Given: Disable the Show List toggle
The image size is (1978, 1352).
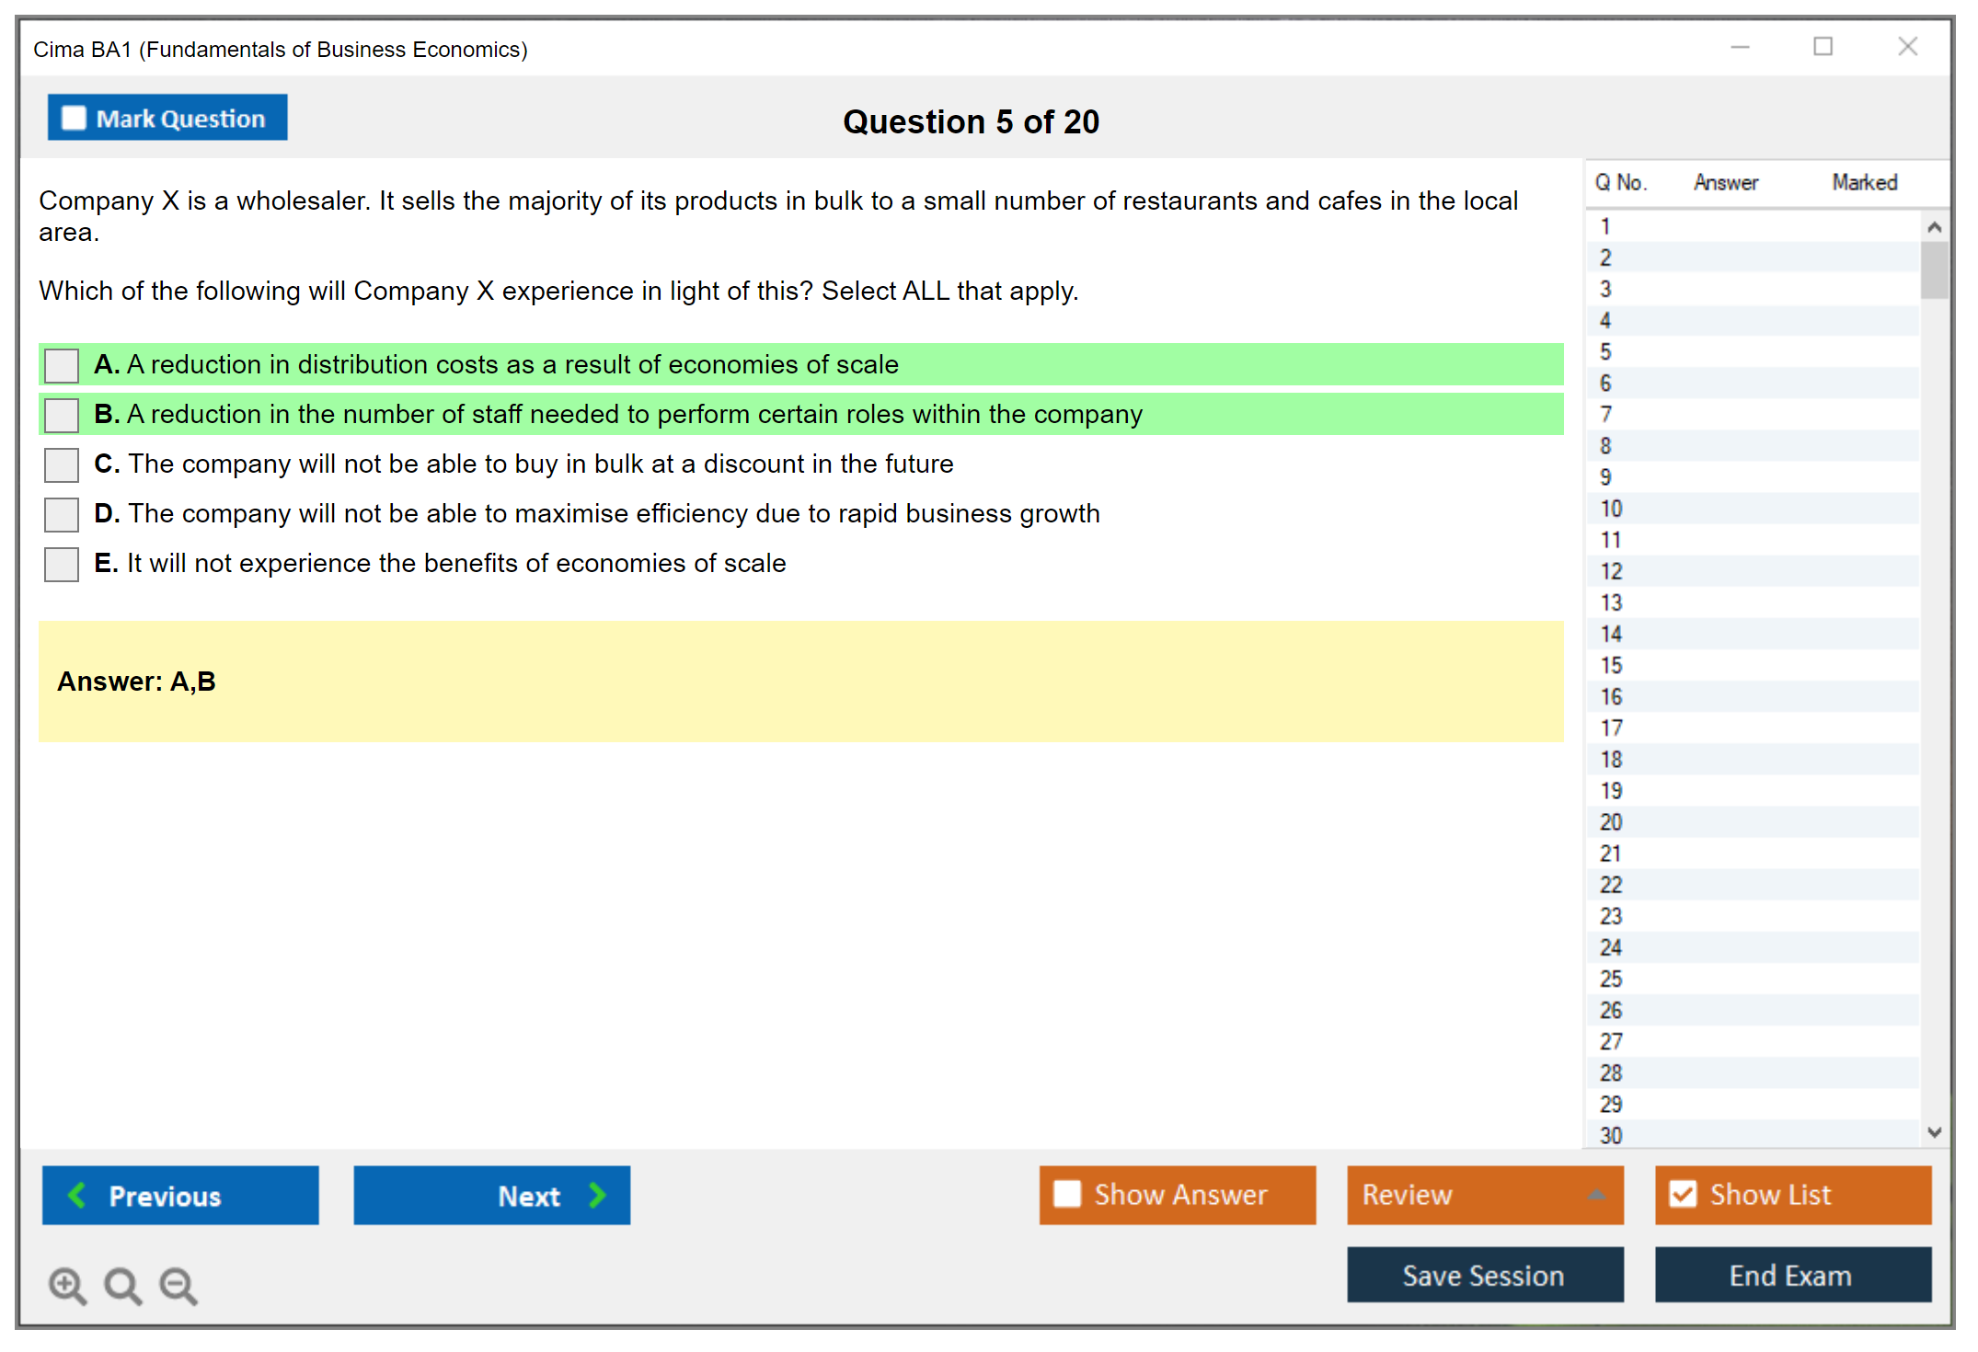Looking at the screenshot, I should coord(1683,1195).
